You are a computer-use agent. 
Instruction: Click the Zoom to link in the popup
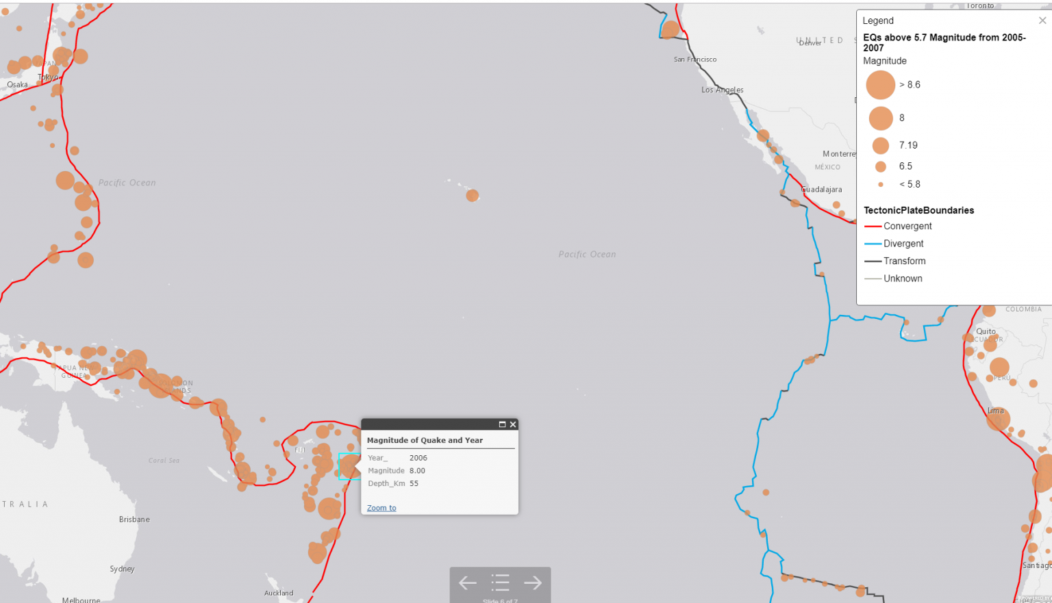pos(381,507)
